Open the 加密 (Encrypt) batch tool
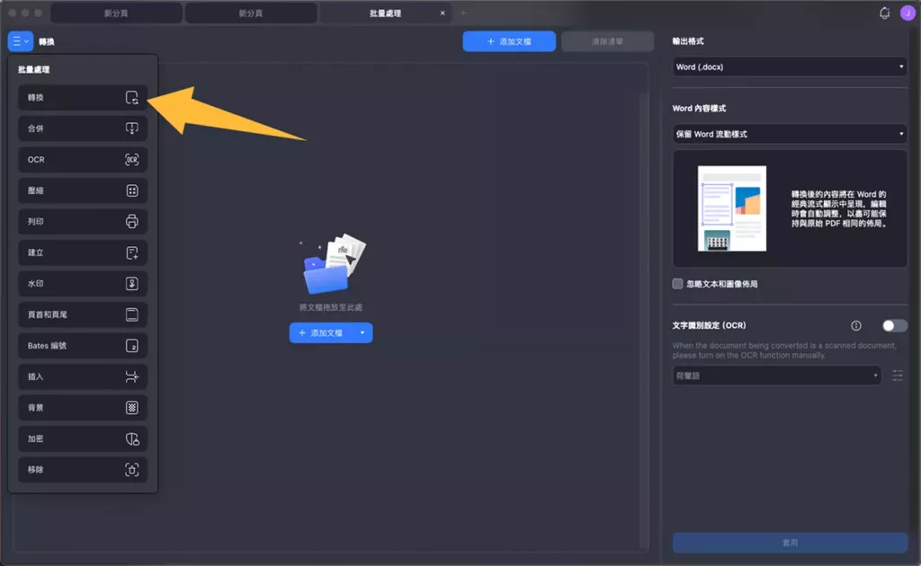Viewport: 921px width, 566px height. pyautogui.click(x=81, y=438)
